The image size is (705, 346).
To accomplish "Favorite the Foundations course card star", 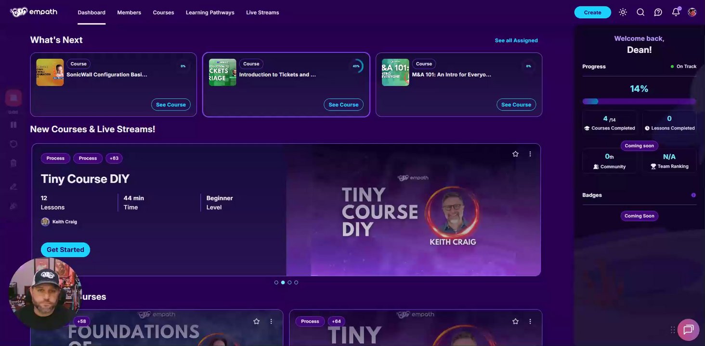I will 256,321.
